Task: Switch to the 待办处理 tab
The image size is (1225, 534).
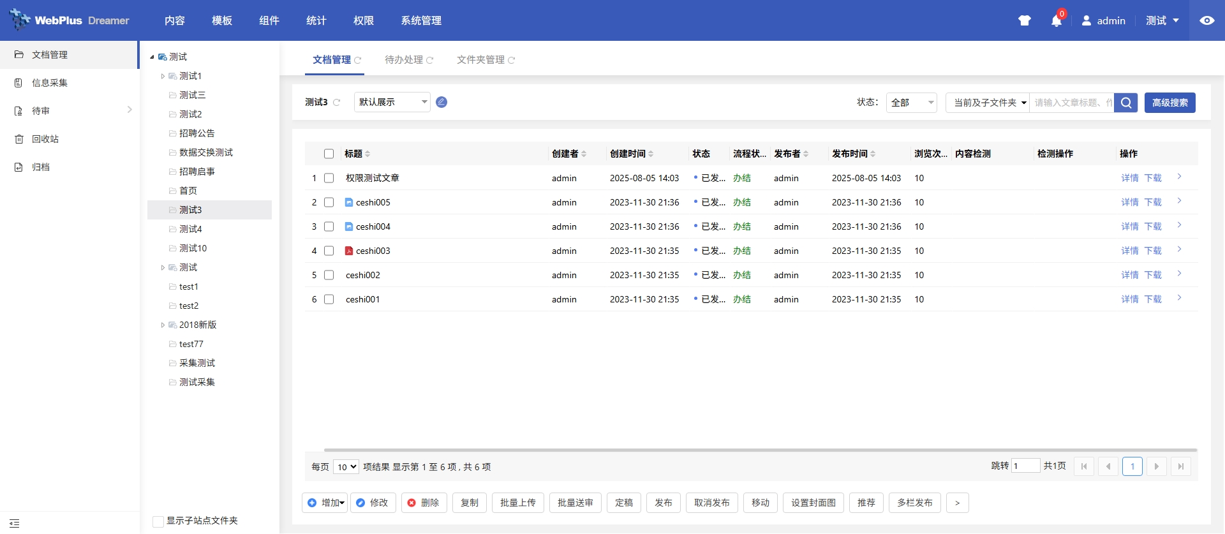Action: coord(404,60)
